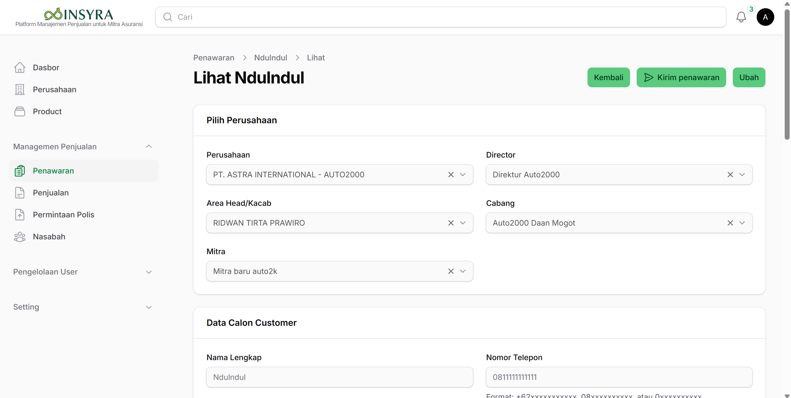Image resolution: width=791 pixels, height=398 pixels.
Task: Clear the Mitra field selection
Action: (x=451, y=271)
